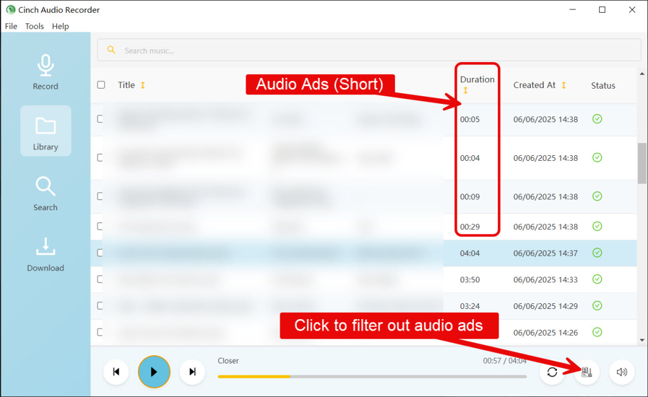This screenshot has height=397, width=648.
Task: Click the yellow search magnifier in the music search bar
Action: click(x=112, y=49)
